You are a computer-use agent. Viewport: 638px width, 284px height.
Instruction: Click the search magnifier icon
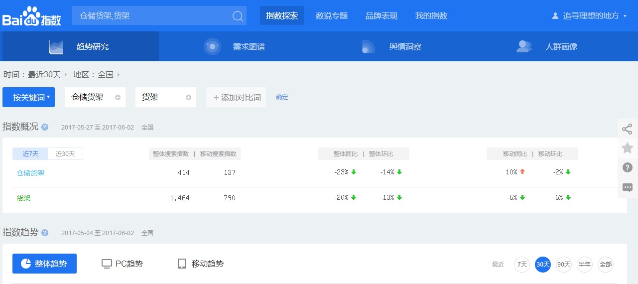click(x=238, y=16)
